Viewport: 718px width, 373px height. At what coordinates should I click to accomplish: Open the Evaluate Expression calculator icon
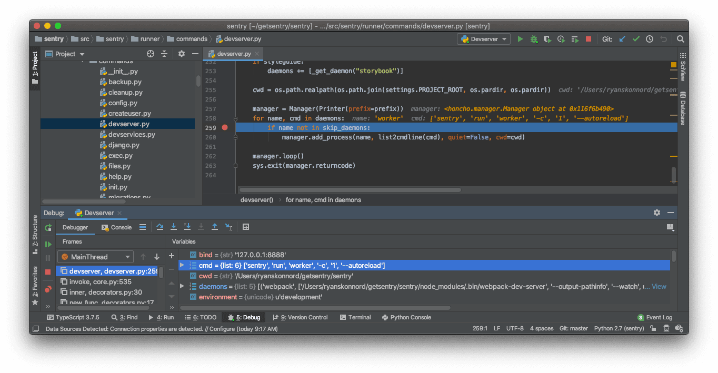click(x=246, y=227)
